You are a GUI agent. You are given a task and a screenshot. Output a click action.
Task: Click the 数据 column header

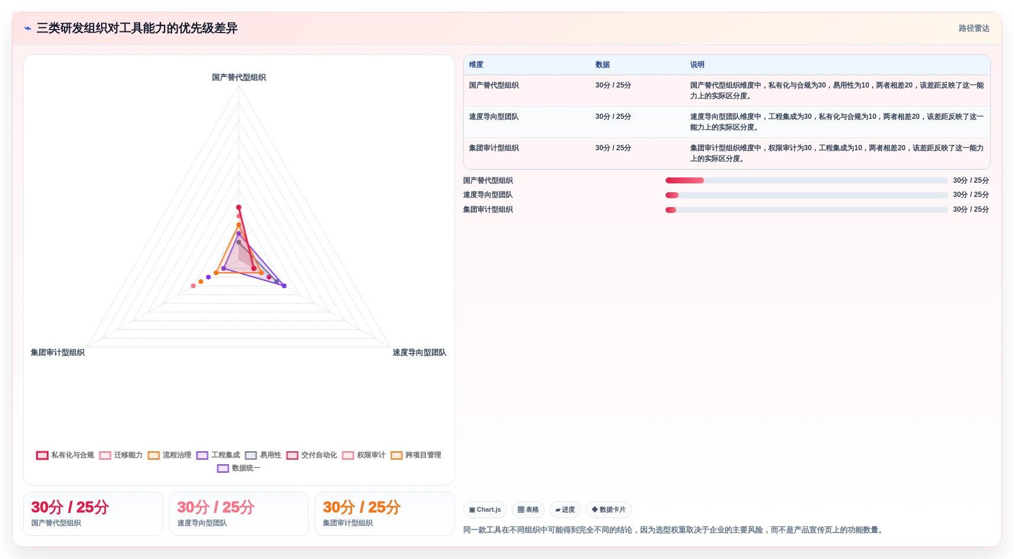602,64
